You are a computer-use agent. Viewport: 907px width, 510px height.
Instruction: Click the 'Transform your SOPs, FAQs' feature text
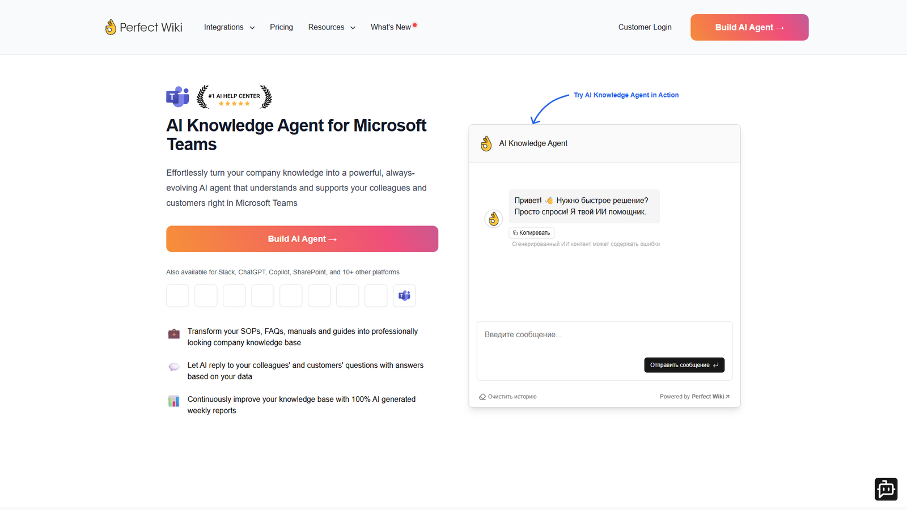pyautogui.click(x=303, y=337)
